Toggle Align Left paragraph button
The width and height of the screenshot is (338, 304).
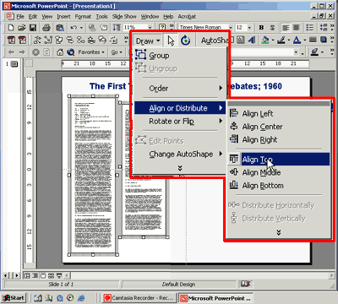286,28
